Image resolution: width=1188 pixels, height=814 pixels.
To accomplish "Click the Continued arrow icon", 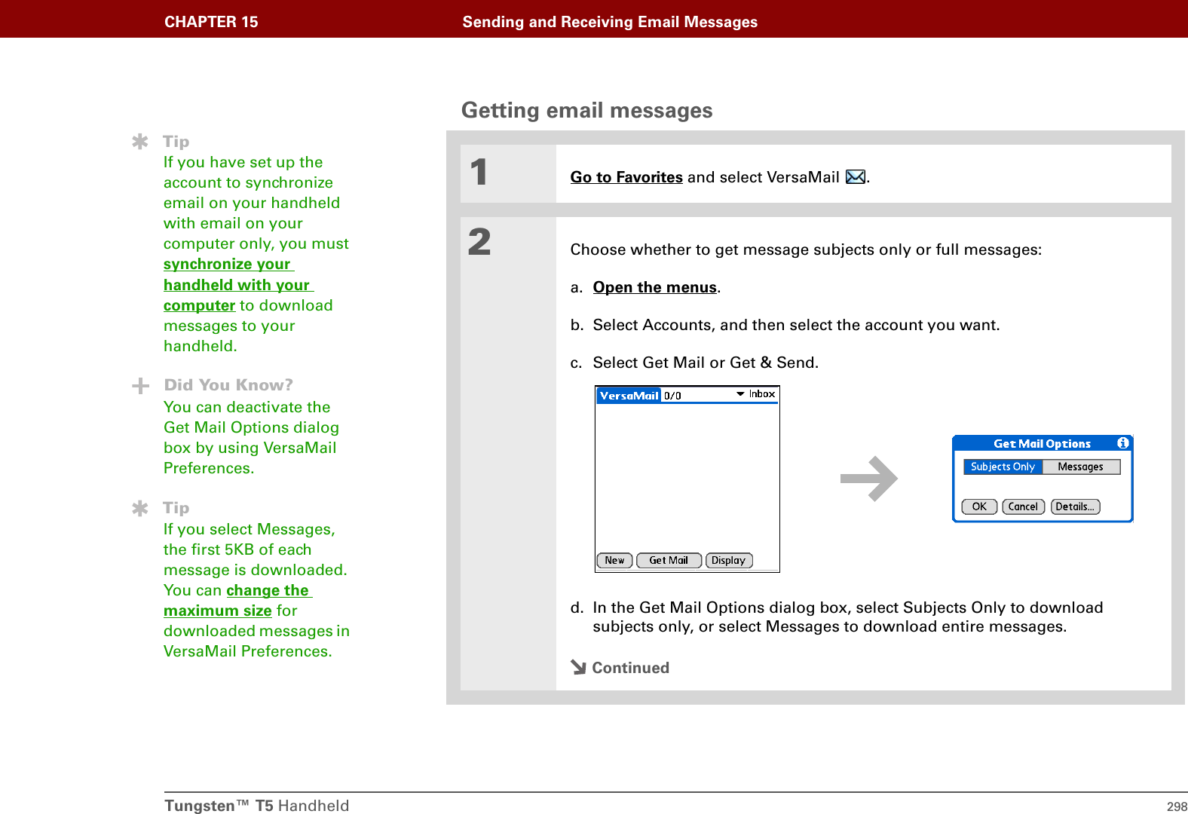I will [x=578, y=667].
